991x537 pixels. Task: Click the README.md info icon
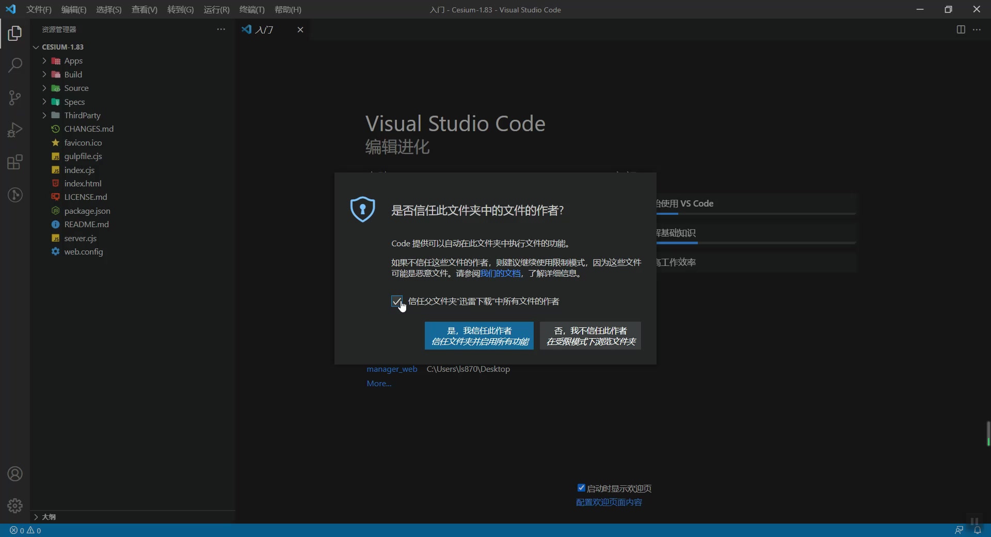tap(55, 224)
